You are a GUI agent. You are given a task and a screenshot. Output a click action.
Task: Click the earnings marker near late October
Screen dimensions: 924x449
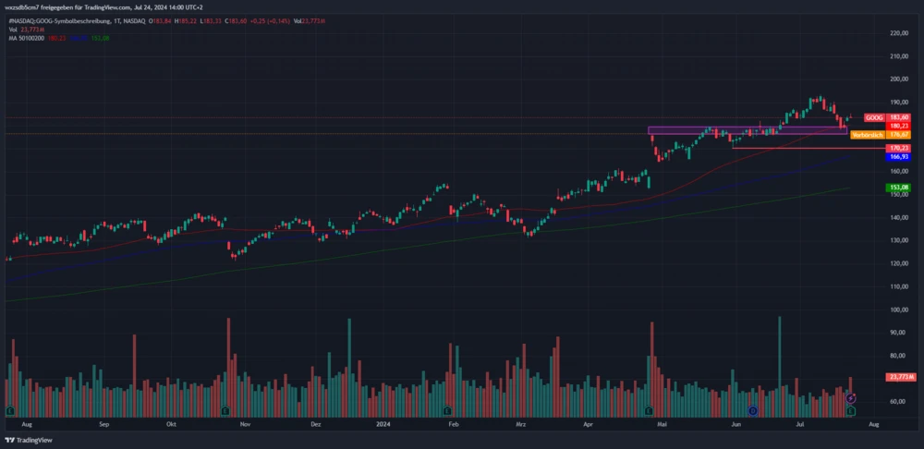pos(225,410)
